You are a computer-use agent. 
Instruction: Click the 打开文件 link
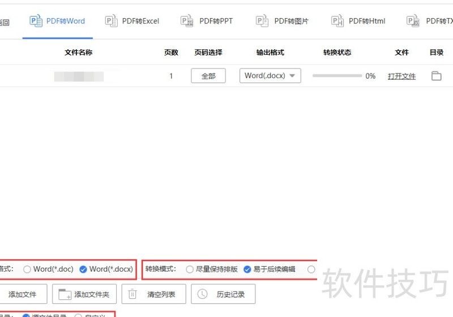[401, 76]
